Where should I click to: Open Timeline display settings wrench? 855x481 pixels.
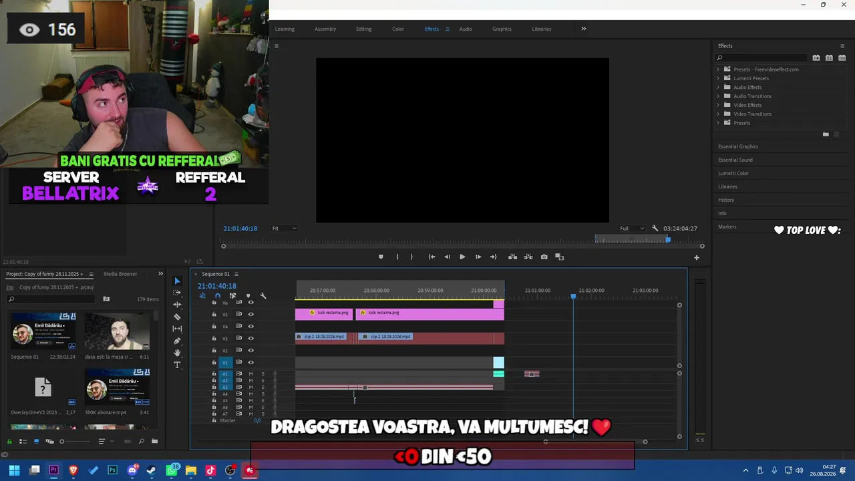[263, 296]
